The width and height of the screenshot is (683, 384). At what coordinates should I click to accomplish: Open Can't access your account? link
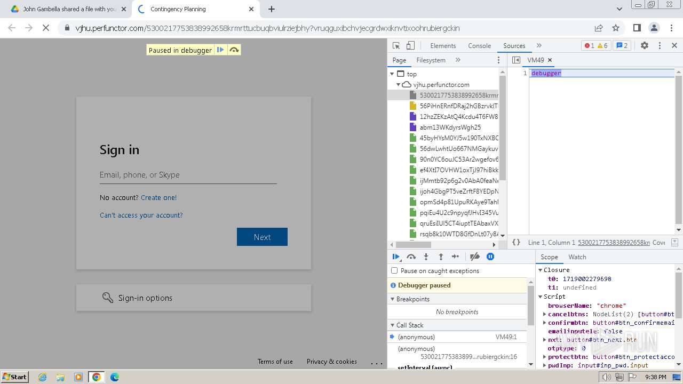pyautogui.click(x=141, y=215)
